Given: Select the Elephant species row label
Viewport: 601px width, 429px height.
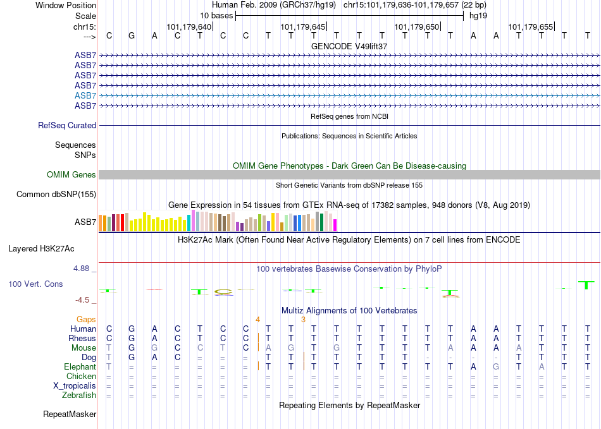Looking at the screenshot, I should [x=80, y=367].
